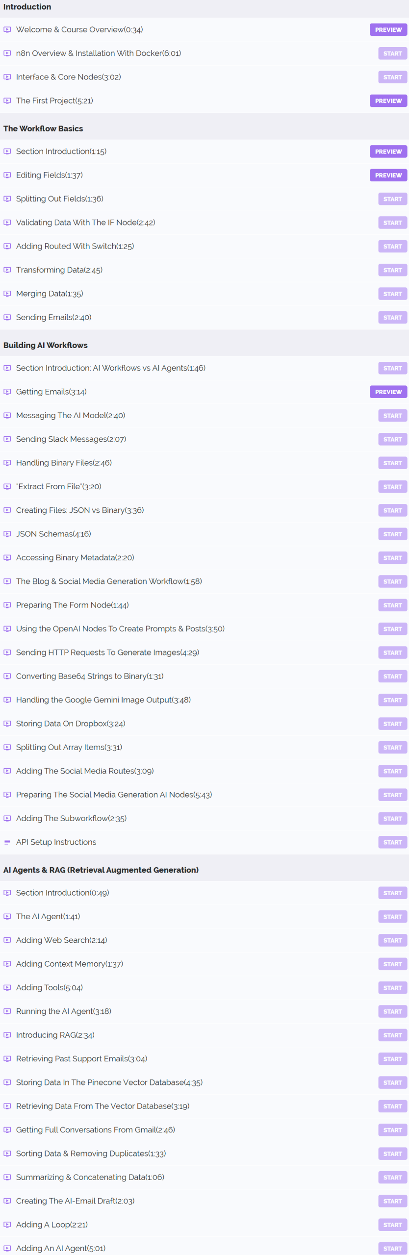This screenshot has width=409, height=1255.
Task: Open The Blog & Social Media Generation Workflow
Action: (x=109, y=582)
